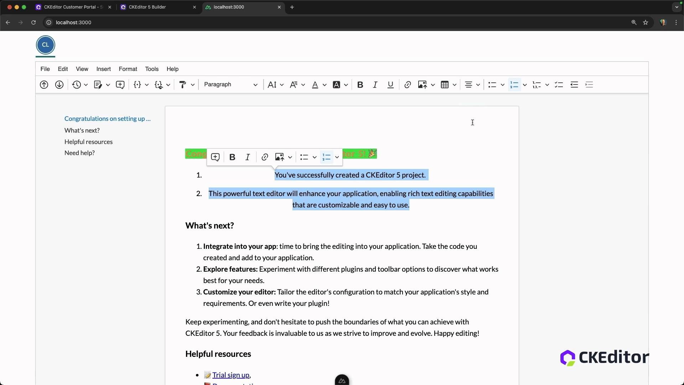
Task: Open the Paragraph heading dropdown
Action: (x=230, y=85)
